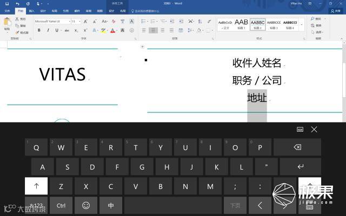Cut the selected text with scissors icon
Viewport: 346px width, 216px height.
click(x=21, y=19)
